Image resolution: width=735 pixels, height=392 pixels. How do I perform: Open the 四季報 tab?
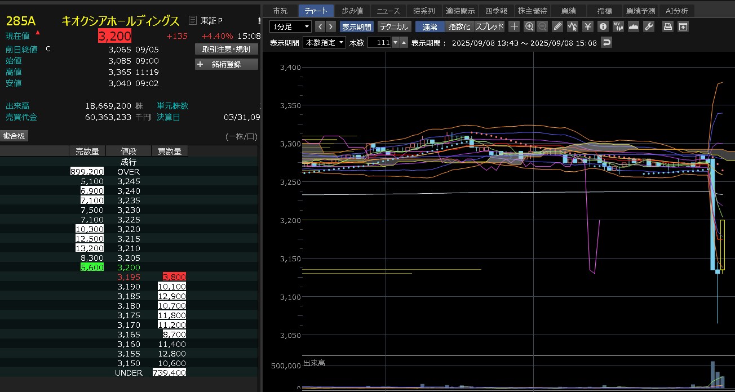coord(496,11)
